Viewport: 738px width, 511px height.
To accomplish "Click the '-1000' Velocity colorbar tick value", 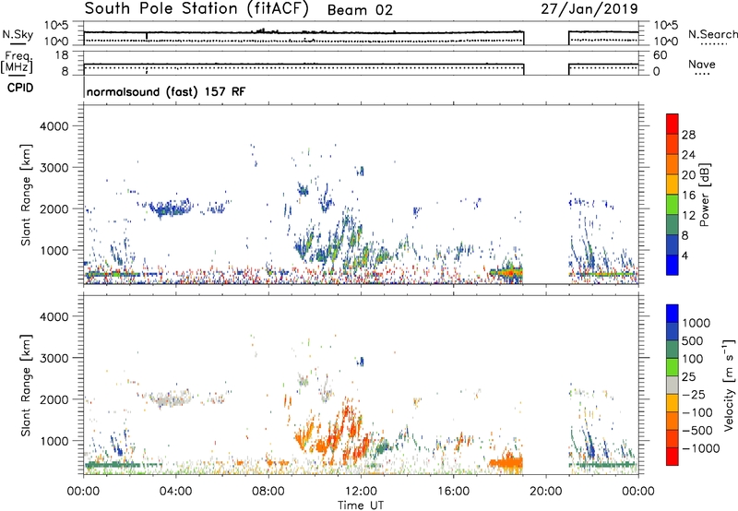I will click(700, 448).
